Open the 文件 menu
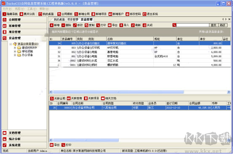 7,9
